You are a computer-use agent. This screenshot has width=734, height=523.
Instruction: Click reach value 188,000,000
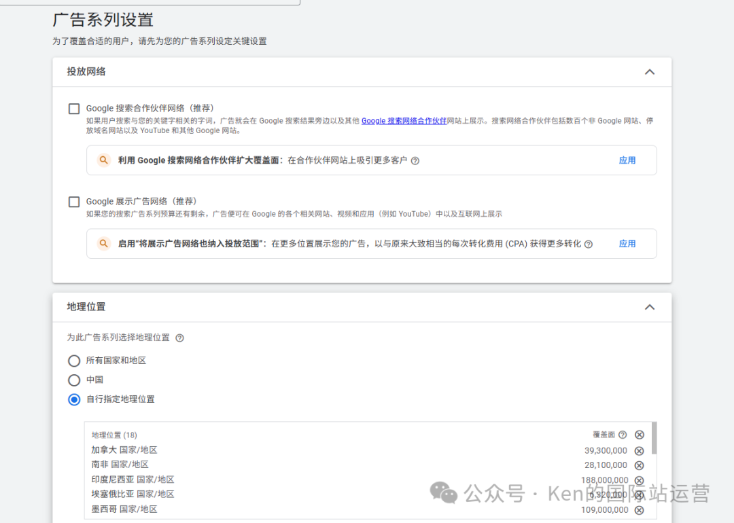pyautogui.click(x=605, y=480)
